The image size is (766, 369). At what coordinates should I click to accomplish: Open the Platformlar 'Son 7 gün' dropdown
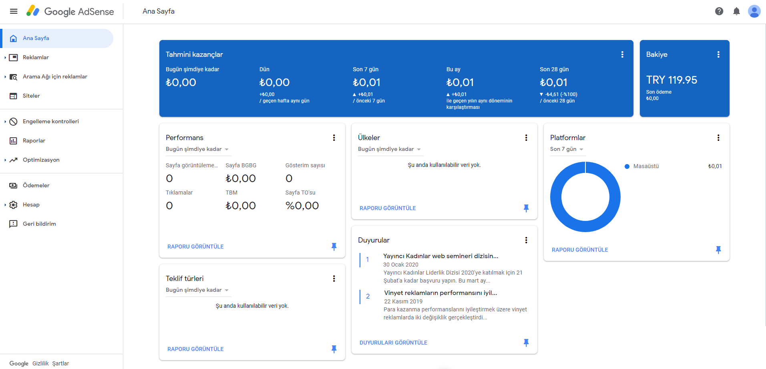click(x=566, y=149)
